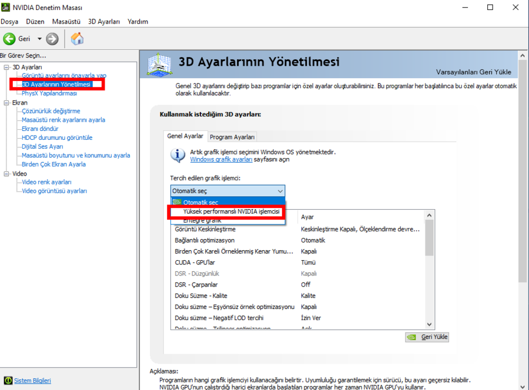529x390 pixels.
Task: Collapse the 3D Ayarları tree node
Action: tap(6, 67)
